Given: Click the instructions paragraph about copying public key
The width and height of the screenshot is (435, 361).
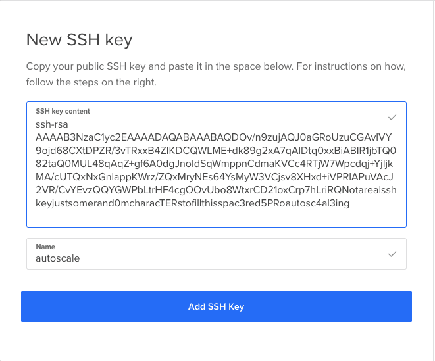Looking at the screenshot, I should click(x=216, y=74).
